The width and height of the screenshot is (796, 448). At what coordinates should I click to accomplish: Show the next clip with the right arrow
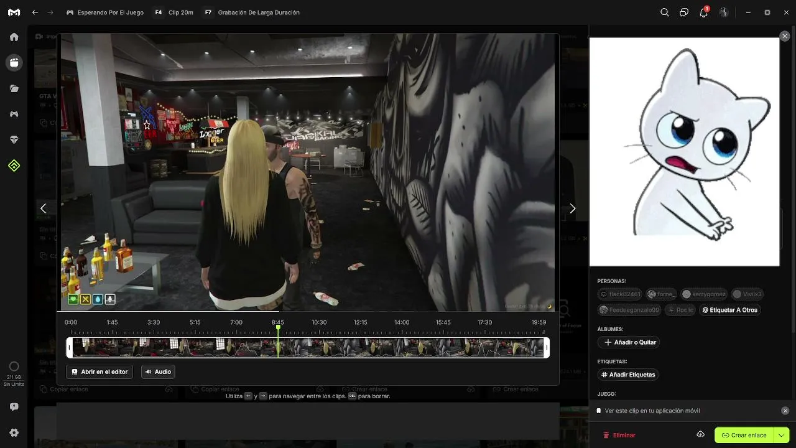tap(573, 208)
